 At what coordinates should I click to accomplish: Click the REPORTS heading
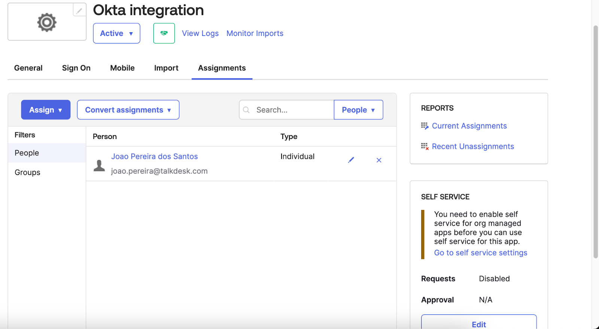pyautogui.click(x=437, y=108)
